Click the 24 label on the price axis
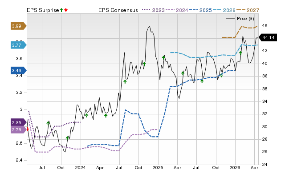Image resolution: width=285 pixels, height=170 pixels. pyautogui.click(x=265, y=164)
